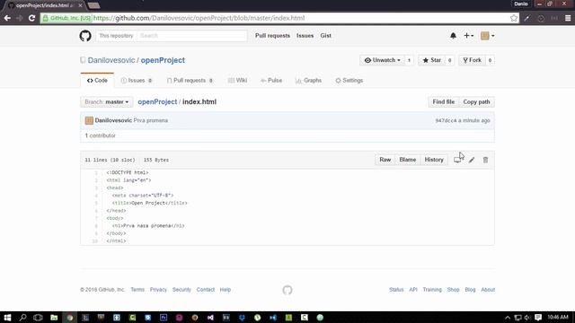Open the API footer link

(x=413, y=290)
